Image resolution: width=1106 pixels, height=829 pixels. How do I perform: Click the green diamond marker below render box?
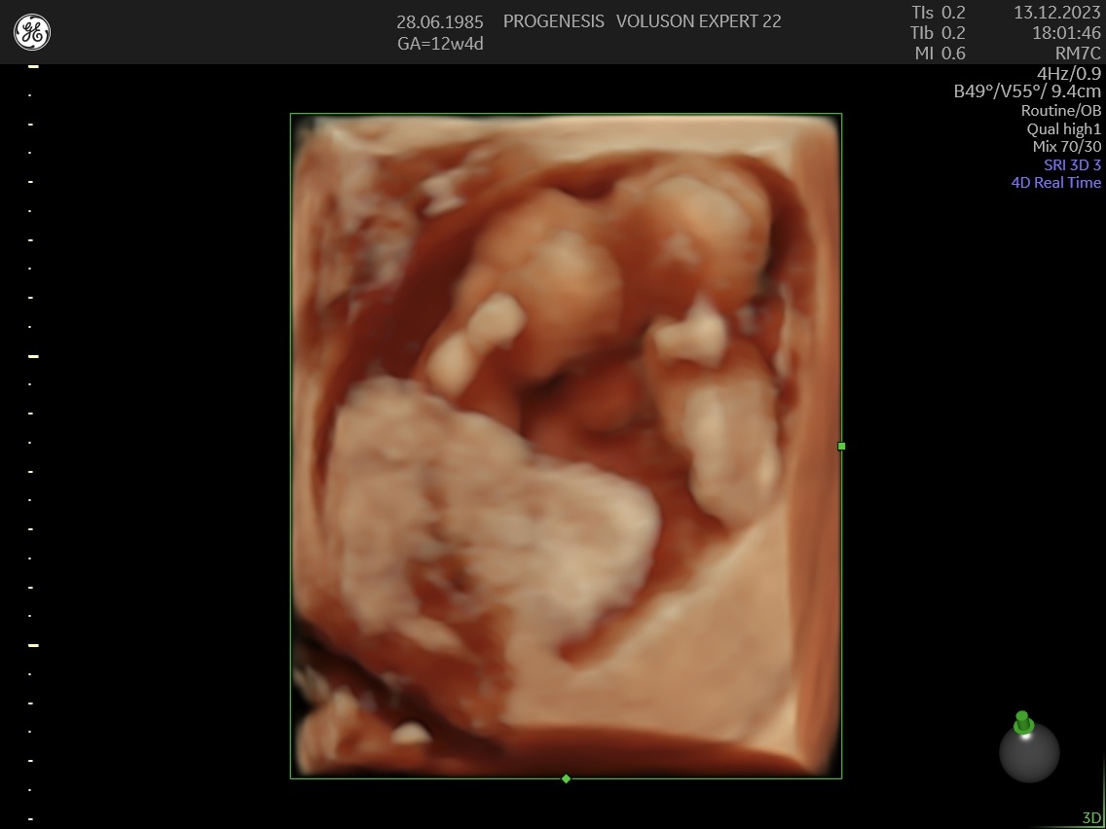pos(566,778)
